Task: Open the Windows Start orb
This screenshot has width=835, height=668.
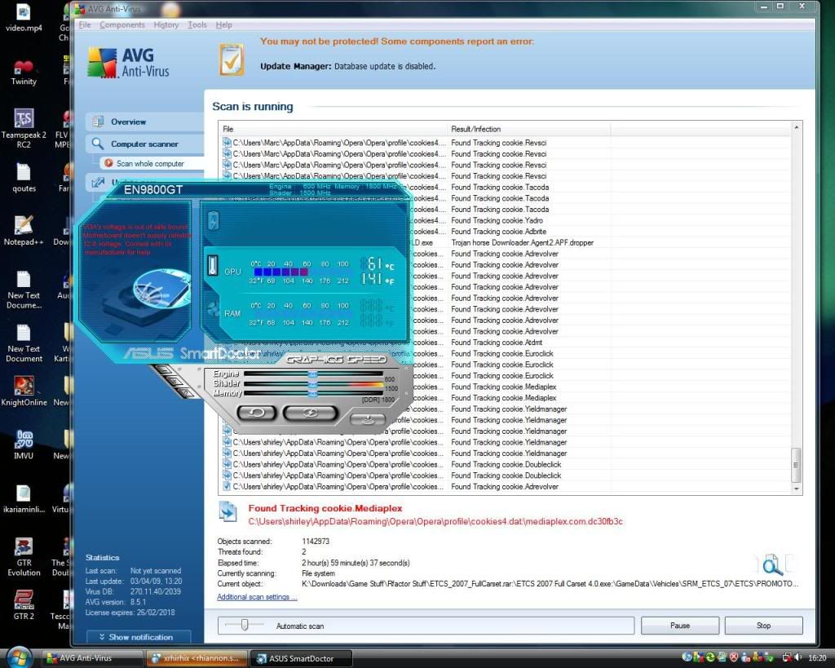Action: point(19,657)
